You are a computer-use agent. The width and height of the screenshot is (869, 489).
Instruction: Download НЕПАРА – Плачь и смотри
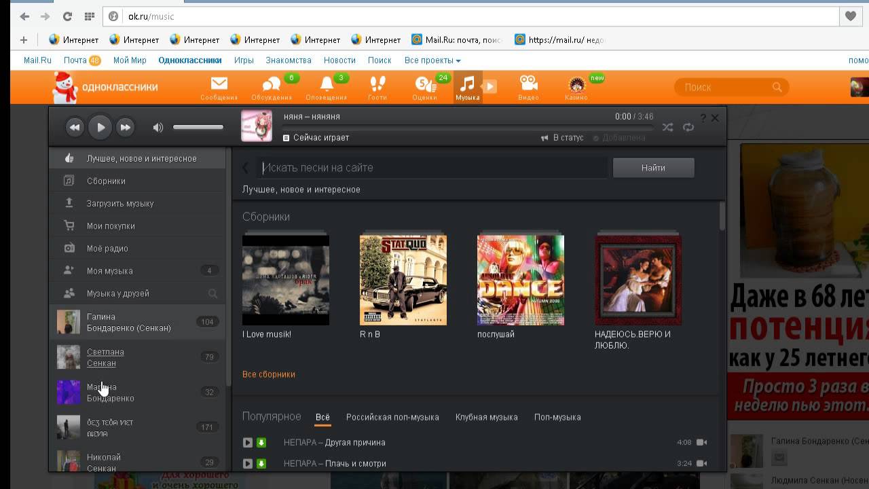coord(261,464)
